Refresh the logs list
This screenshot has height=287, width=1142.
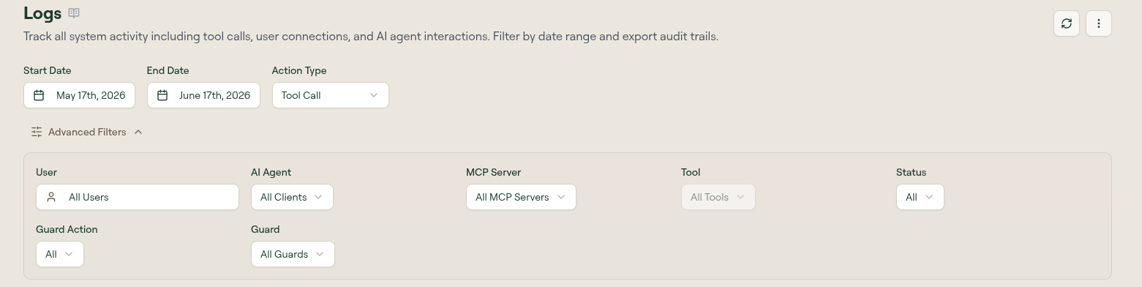tap(1067, 23)
